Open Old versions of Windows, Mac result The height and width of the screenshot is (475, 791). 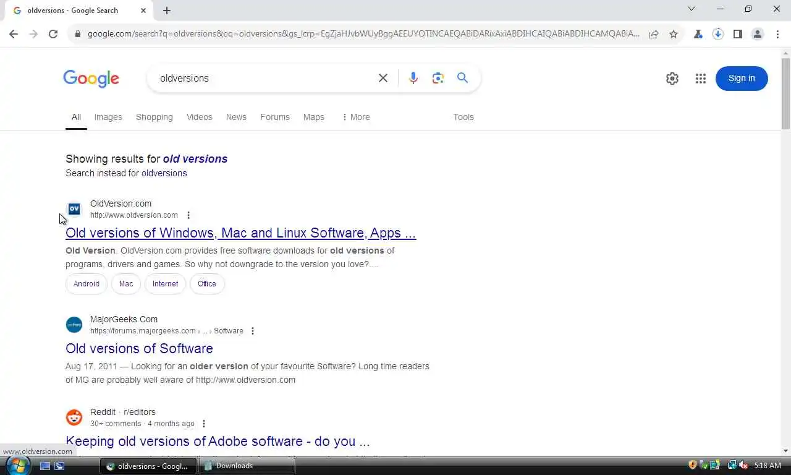click(241, 233)
